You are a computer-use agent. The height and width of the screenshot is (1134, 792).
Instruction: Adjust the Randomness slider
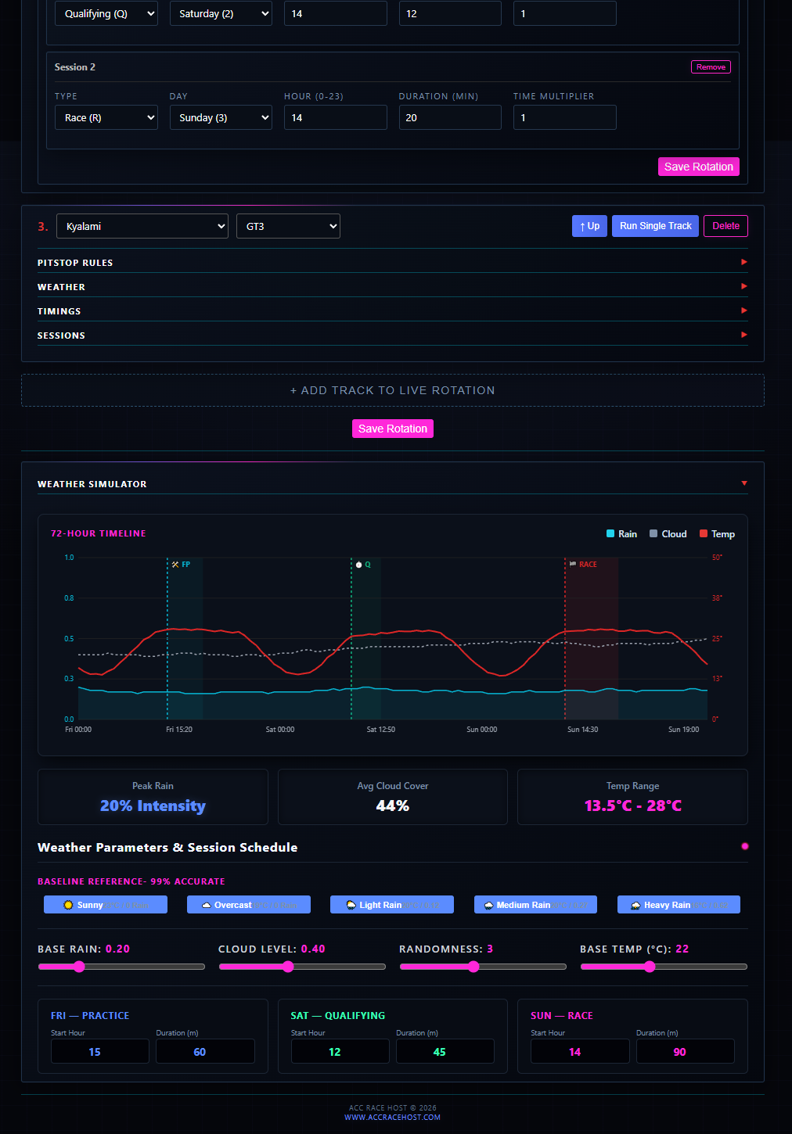[x=483, y=967]
